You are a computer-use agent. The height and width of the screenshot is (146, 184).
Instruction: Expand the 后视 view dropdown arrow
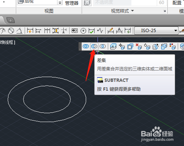60,3
